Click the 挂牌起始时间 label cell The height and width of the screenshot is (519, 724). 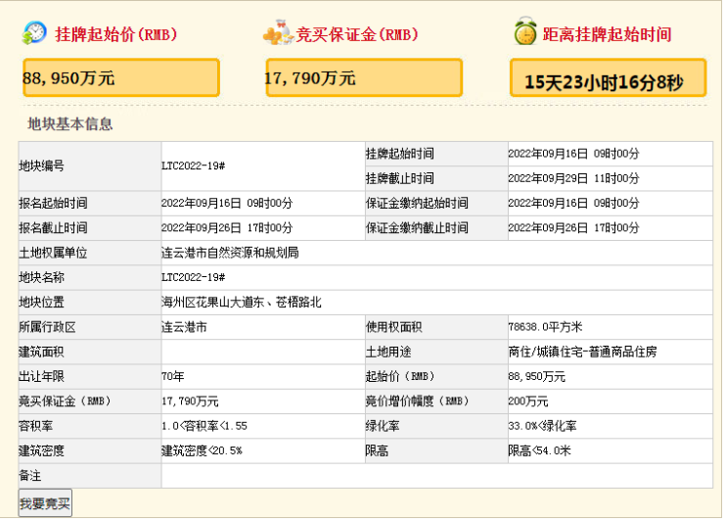pyautogui.click(x=436, y=154)
